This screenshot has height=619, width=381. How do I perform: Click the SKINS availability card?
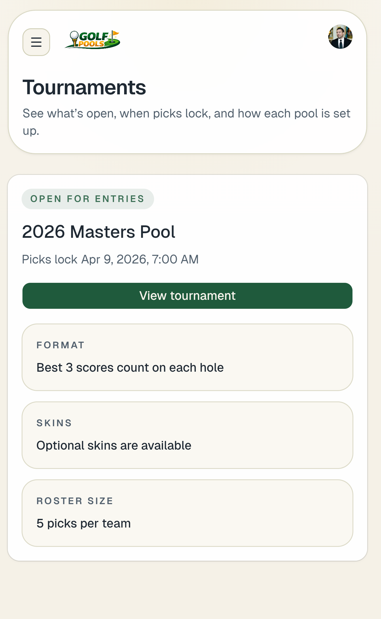pyautogui.click(x=187, y=435)
